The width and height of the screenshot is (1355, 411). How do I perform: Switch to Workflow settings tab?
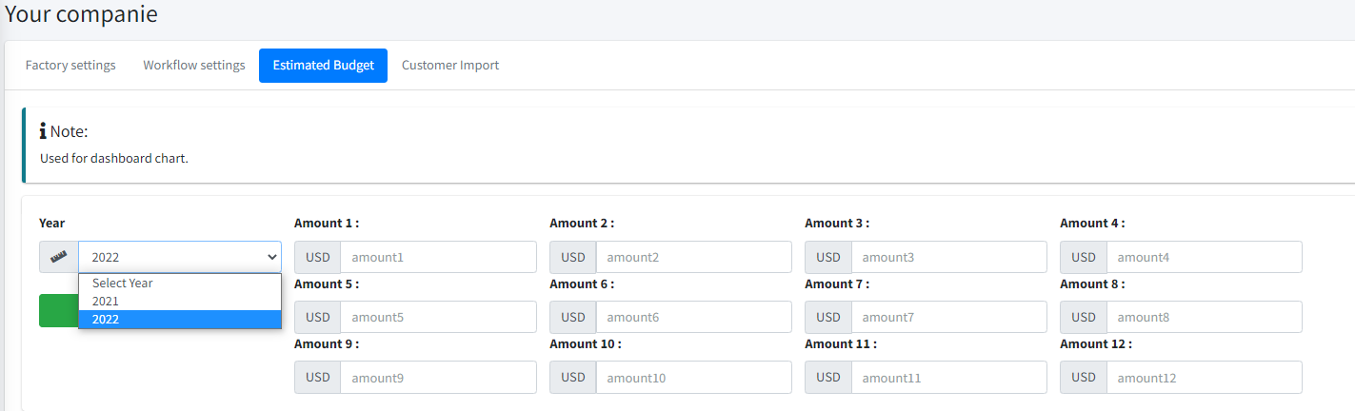194,66
